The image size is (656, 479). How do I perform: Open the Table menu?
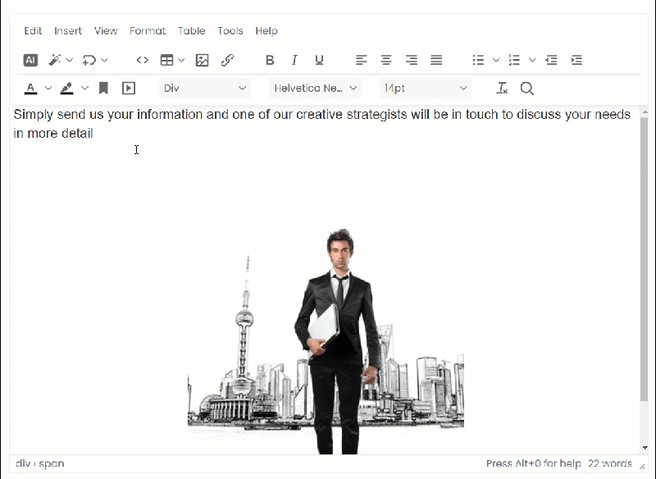pos(192,31)
